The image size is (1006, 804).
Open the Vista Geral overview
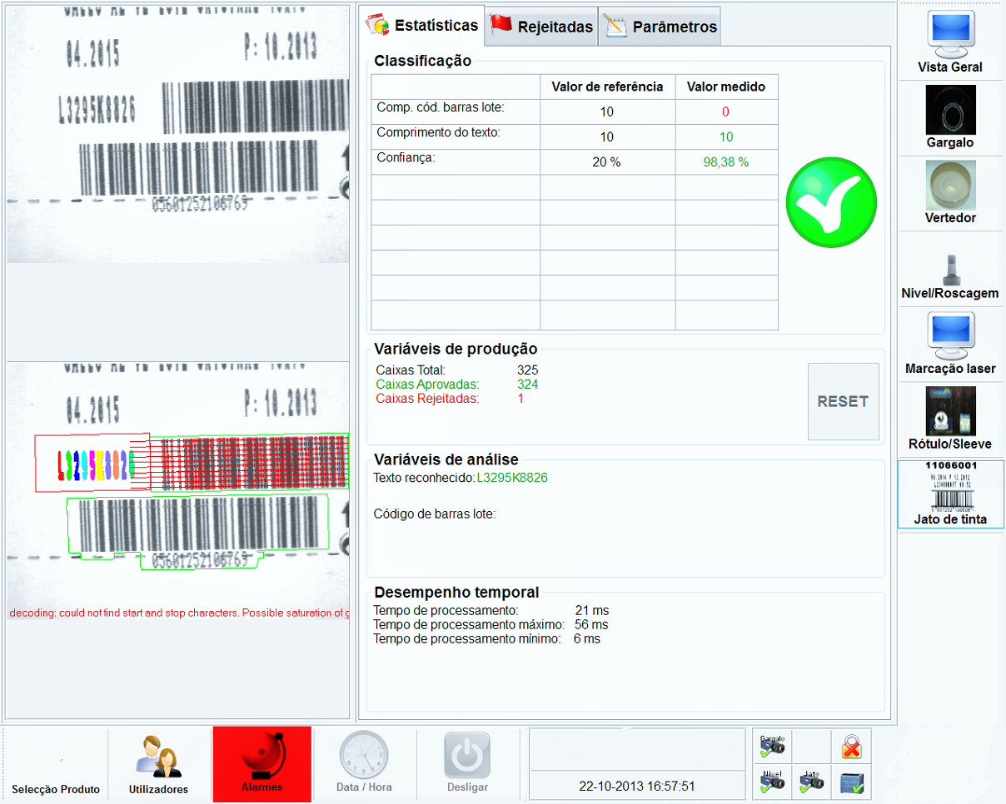(x=950, y=41)
